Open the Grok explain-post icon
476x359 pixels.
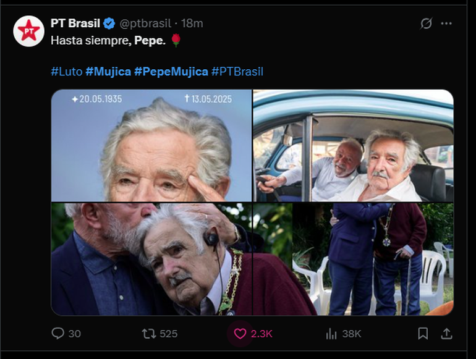[x=426, y=23]
